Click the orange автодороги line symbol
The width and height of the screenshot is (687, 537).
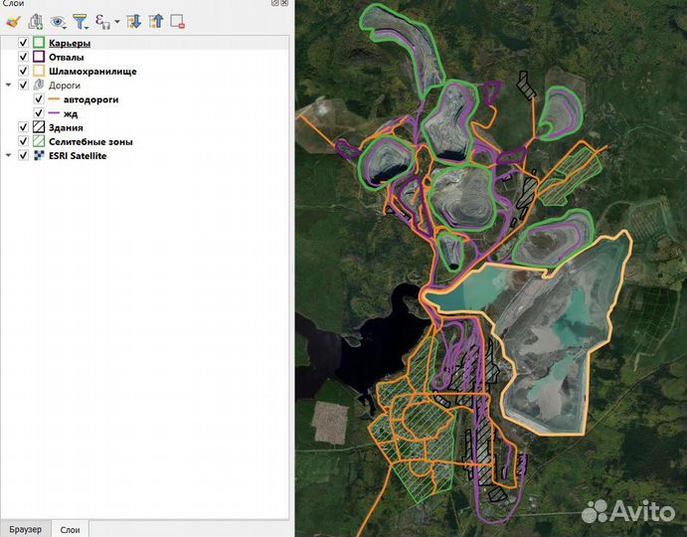[54, 99]
